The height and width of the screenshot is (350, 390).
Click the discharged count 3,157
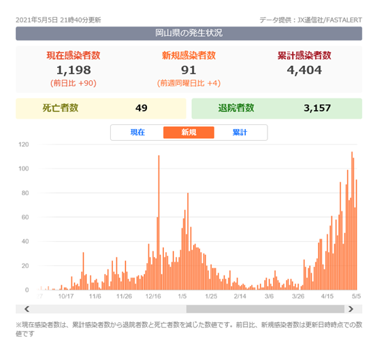coord(317,108)
